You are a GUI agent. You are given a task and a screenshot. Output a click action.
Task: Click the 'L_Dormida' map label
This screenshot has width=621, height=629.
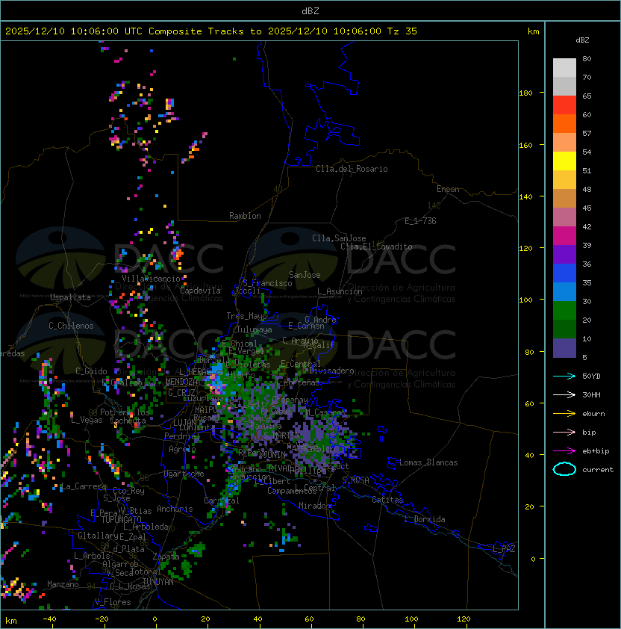[425, 519]
